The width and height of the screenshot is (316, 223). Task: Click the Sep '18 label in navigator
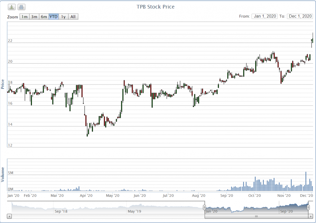(61, 211)
